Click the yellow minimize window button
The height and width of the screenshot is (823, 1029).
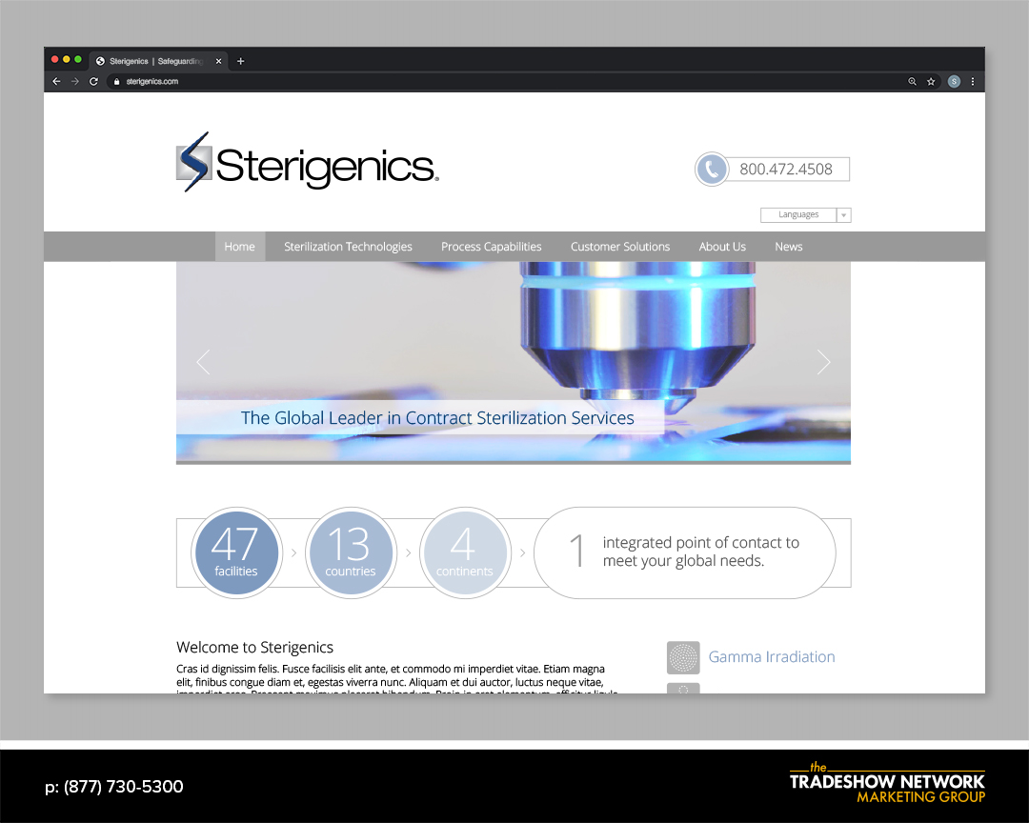[67, 60]
